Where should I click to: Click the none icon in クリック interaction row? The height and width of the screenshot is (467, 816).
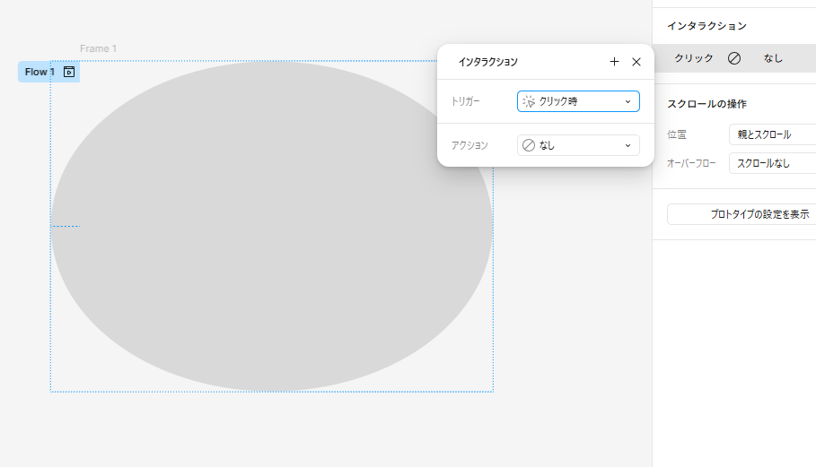coord(734,58)
